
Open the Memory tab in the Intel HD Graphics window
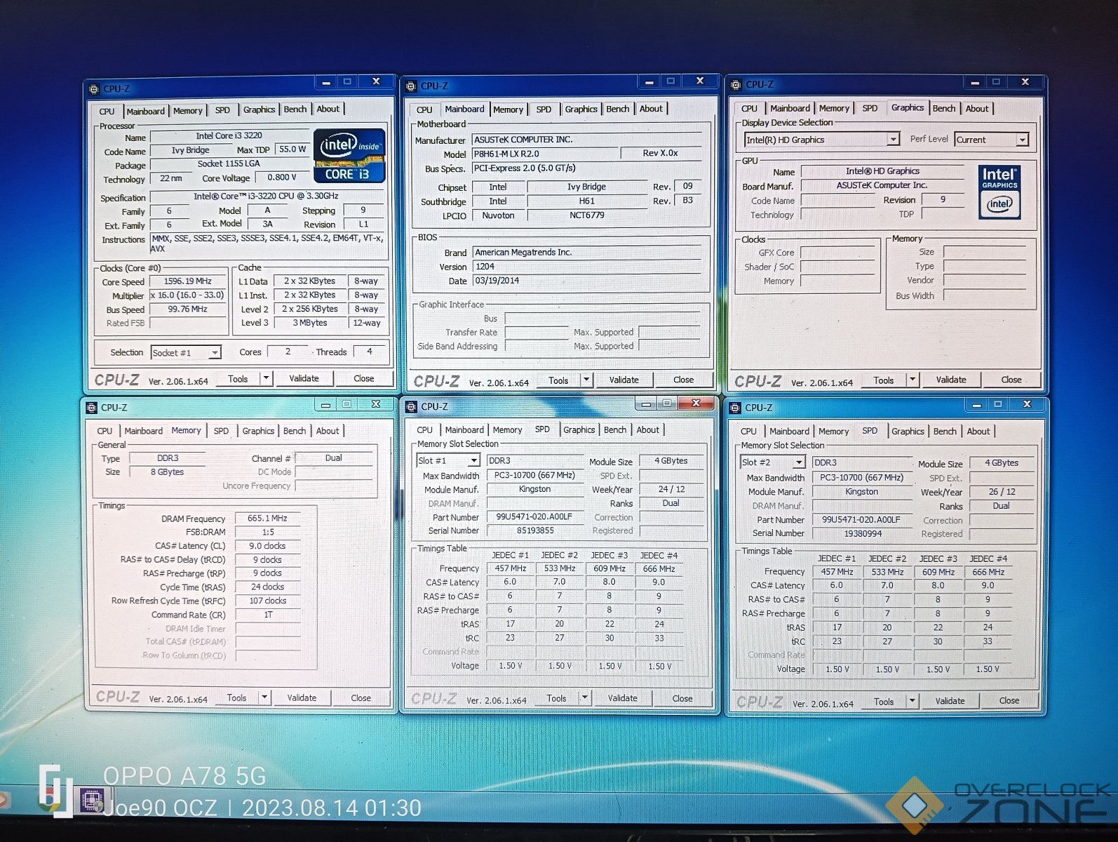[x=834, y=109]
